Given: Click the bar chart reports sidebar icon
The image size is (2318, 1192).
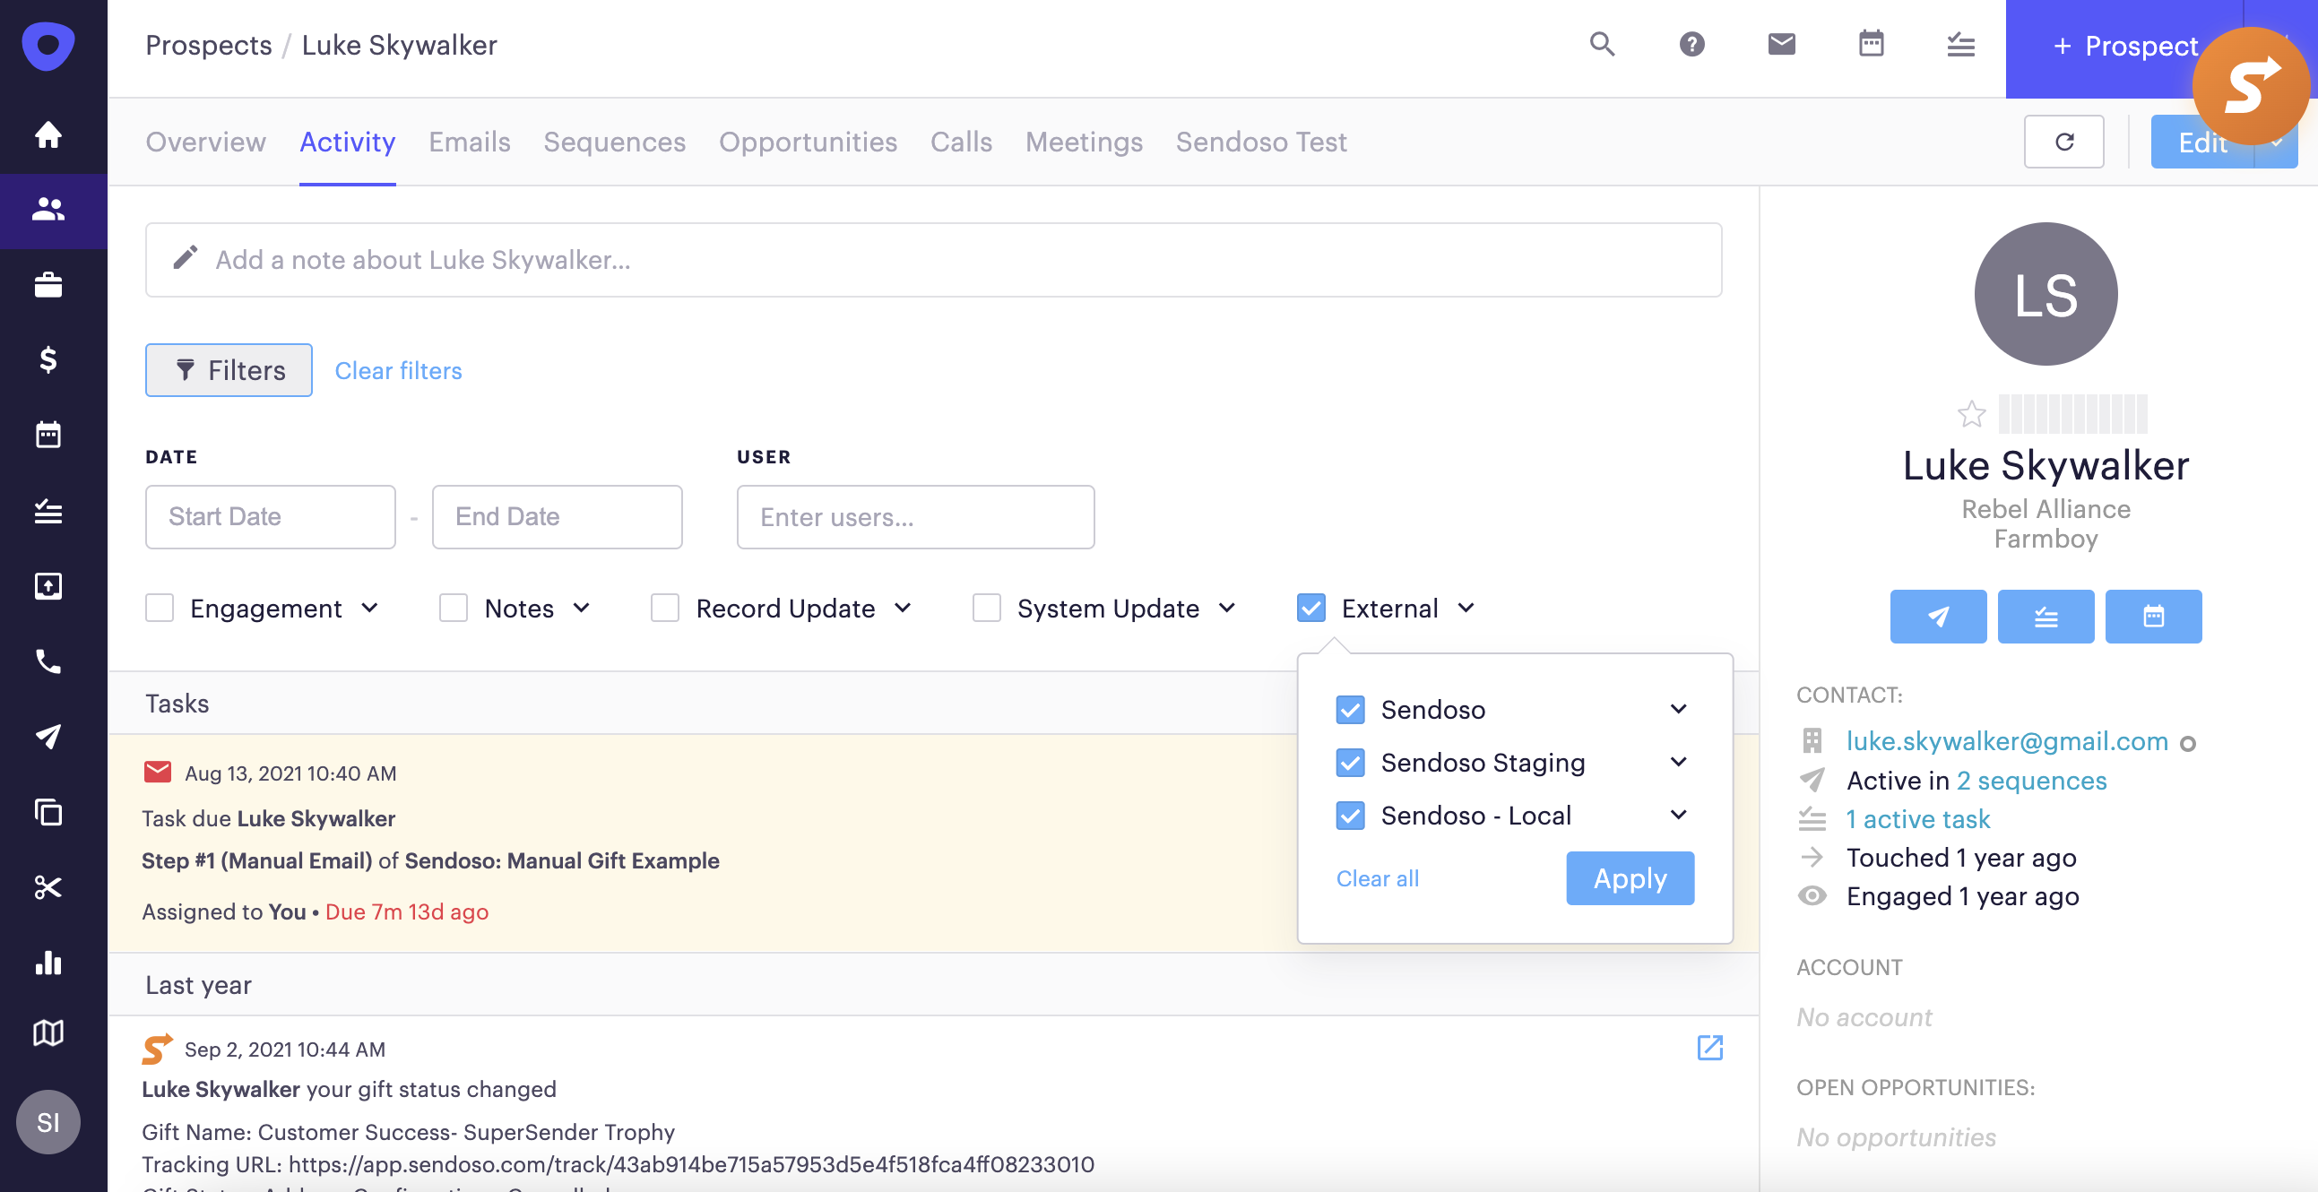Looking at the screenshot, I should [x=48, y=963].
